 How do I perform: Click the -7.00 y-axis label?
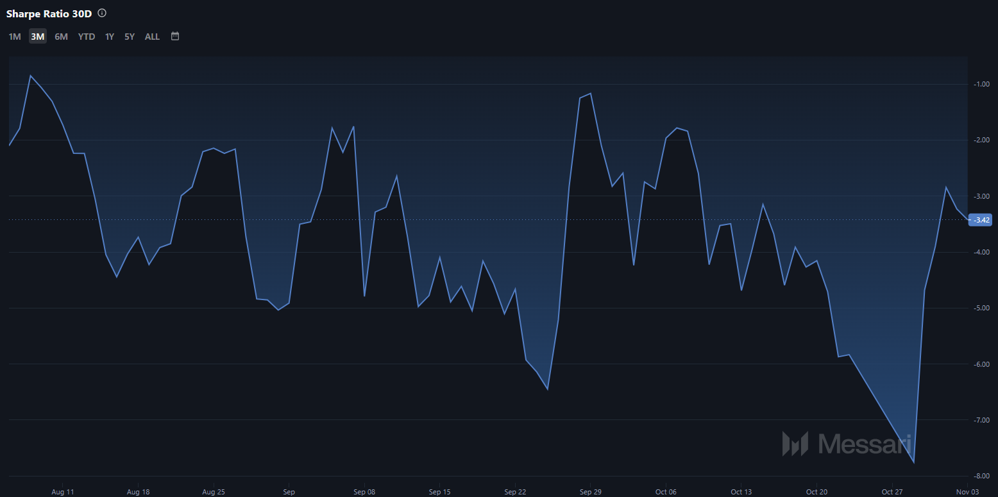pos(981,420)
